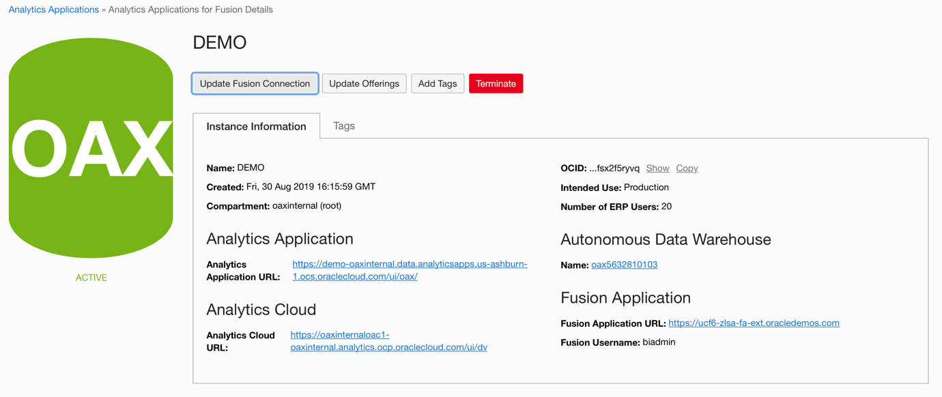
Task: Terminate the DEMO instance
Action: click(496, 83)
